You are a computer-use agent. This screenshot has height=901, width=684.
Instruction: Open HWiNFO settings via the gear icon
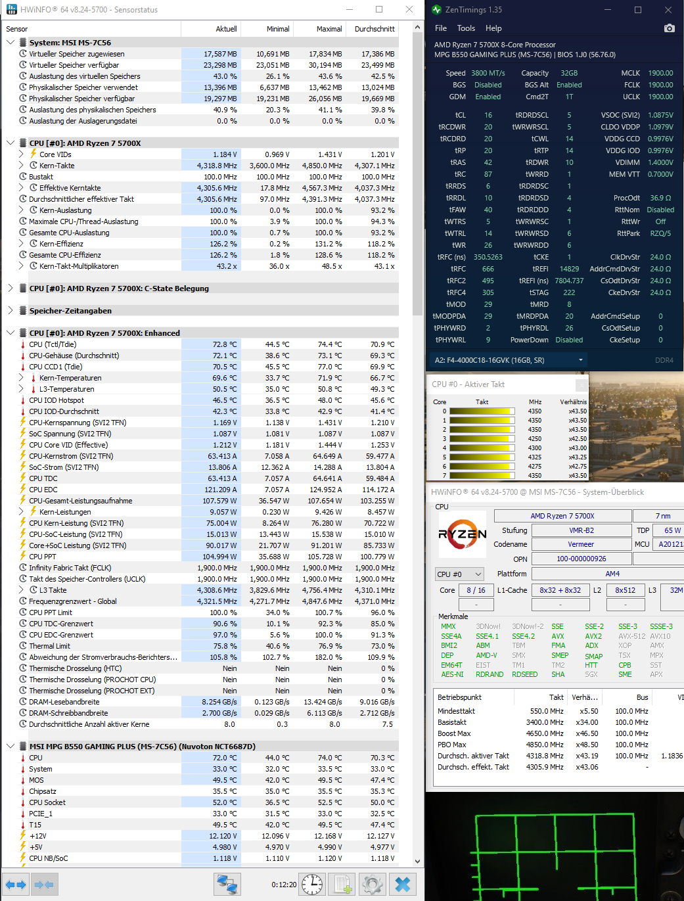(372, 884)
